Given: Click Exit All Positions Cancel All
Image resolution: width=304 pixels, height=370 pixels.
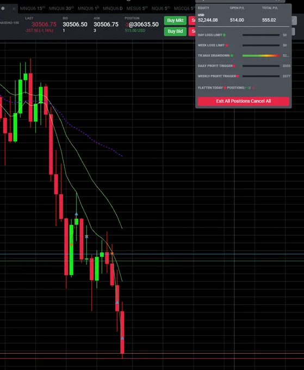Looking at the screenshot, I should coord(244,101).
